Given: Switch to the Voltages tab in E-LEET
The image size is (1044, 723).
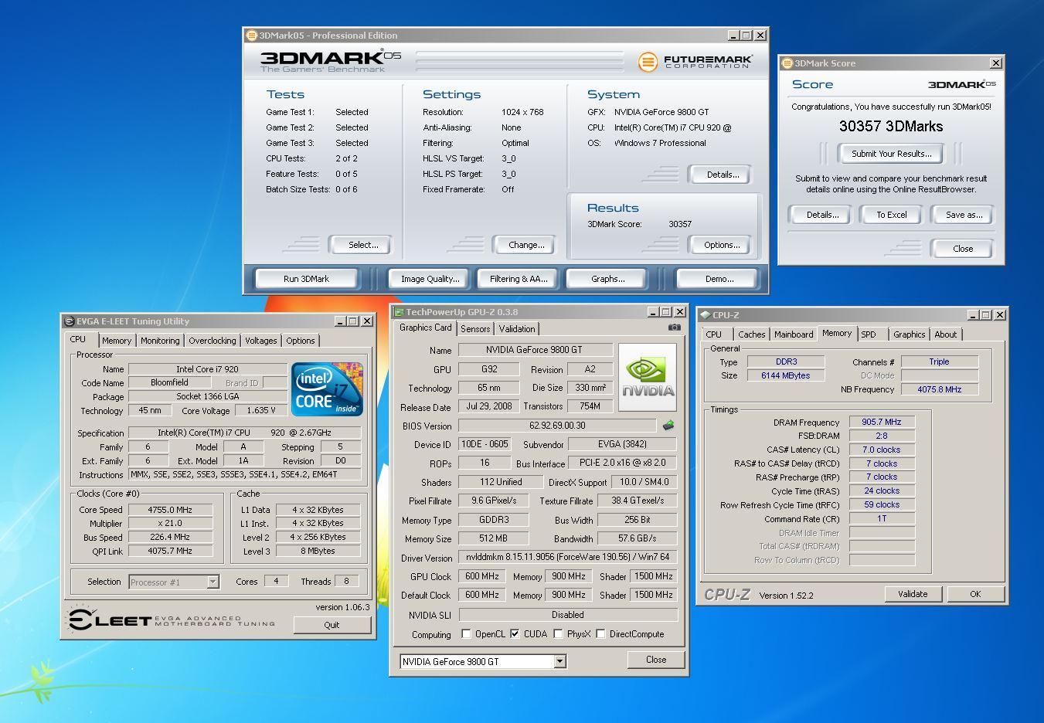Looking at the screenshot, I should tap(260, 341).
